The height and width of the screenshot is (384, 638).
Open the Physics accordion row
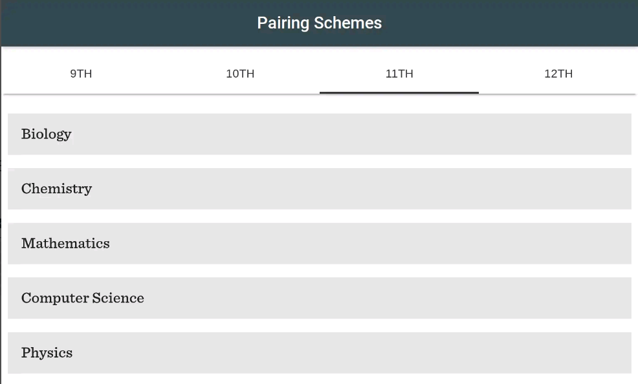click(319, 353)
